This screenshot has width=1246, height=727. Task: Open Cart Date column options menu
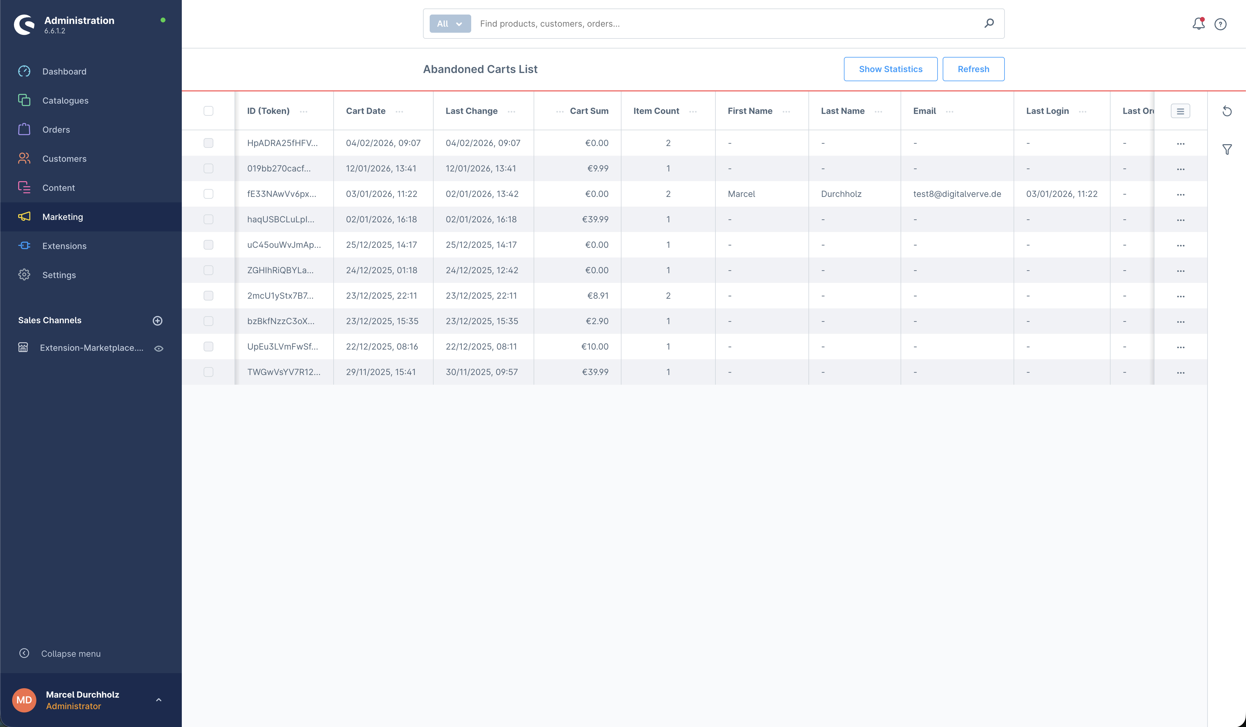coord(399,112)
